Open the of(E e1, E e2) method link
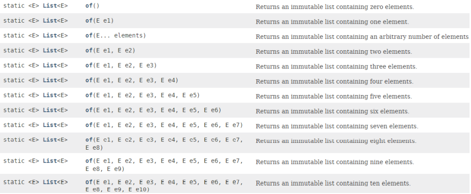The width and height of the screenshot is (471, 194). click(89, 50)
